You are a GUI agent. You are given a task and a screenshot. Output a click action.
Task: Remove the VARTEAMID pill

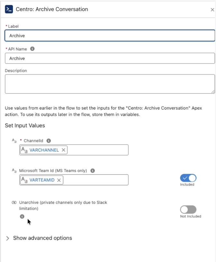59,180
